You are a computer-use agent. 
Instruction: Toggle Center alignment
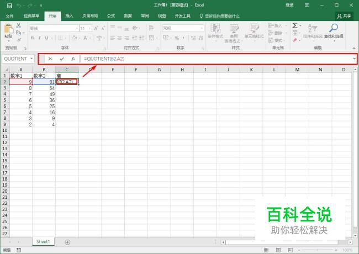coord(119,38)
